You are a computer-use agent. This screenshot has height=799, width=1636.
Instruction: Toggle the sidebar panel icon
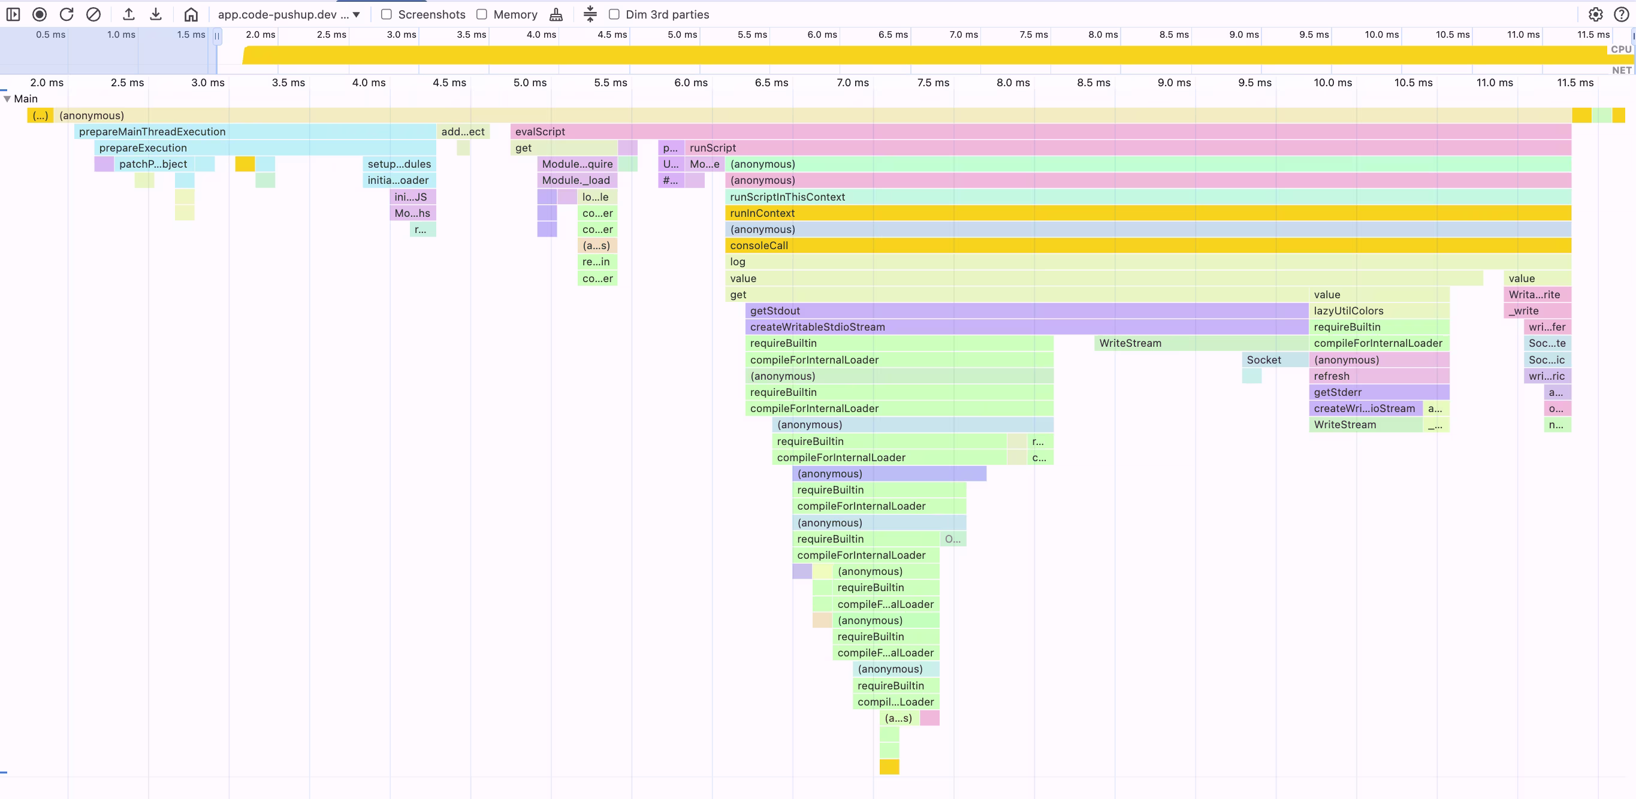(x=13, y=14)
